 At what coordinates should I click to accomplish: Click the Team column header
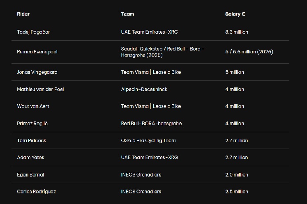point(127,14)
